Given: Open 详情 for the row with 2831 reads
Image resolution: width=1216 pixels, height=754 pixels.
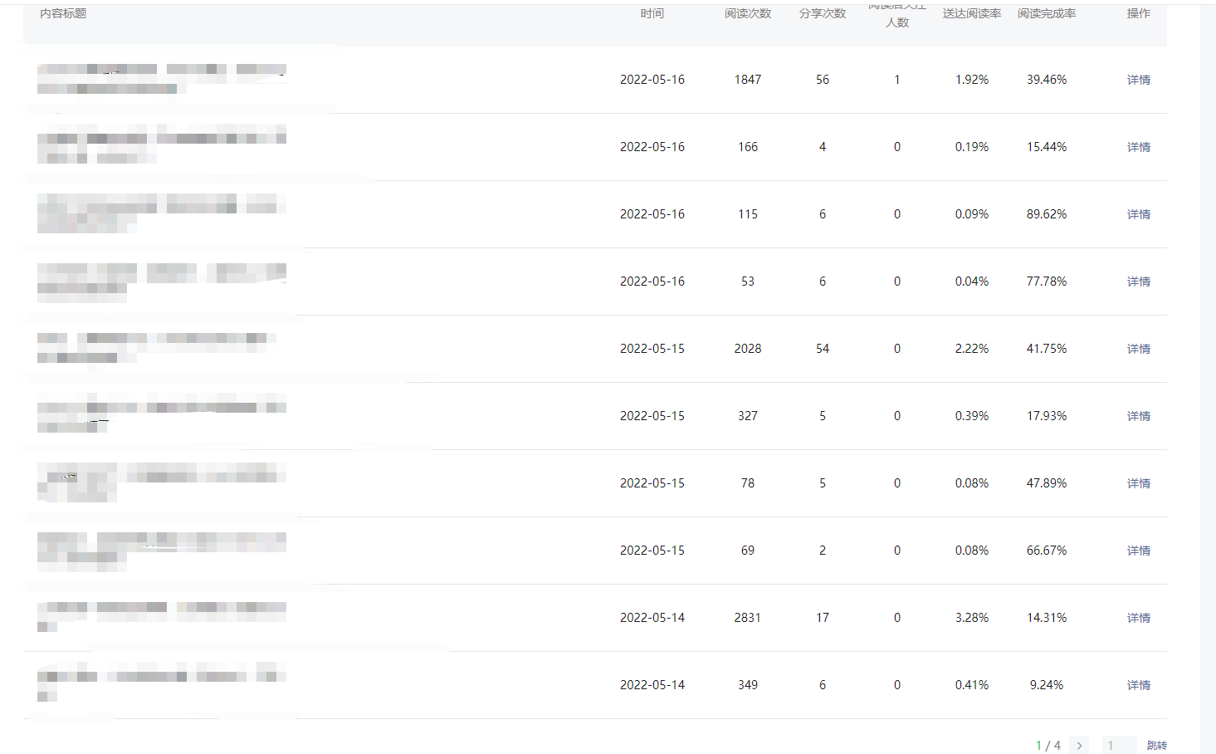Looking at the screenshot, I should (x=1138, y=618).
